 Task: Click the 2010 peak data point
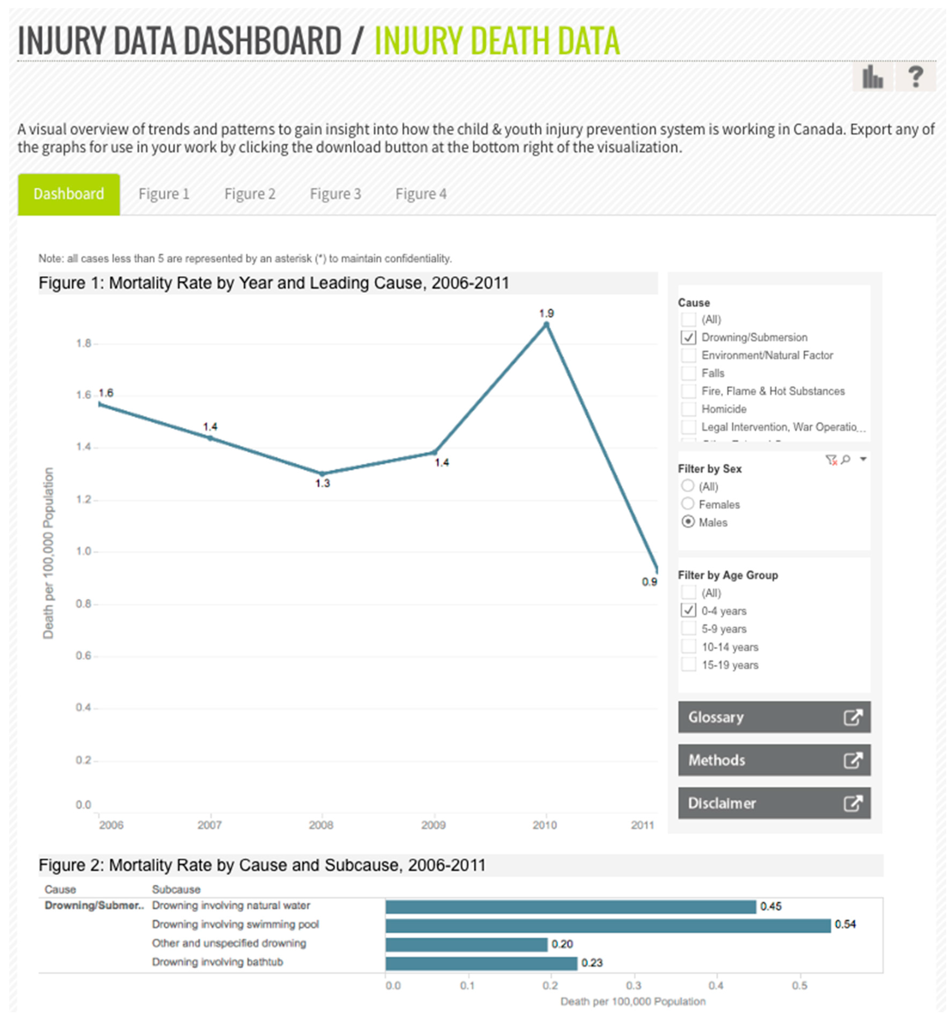(546, 325)
